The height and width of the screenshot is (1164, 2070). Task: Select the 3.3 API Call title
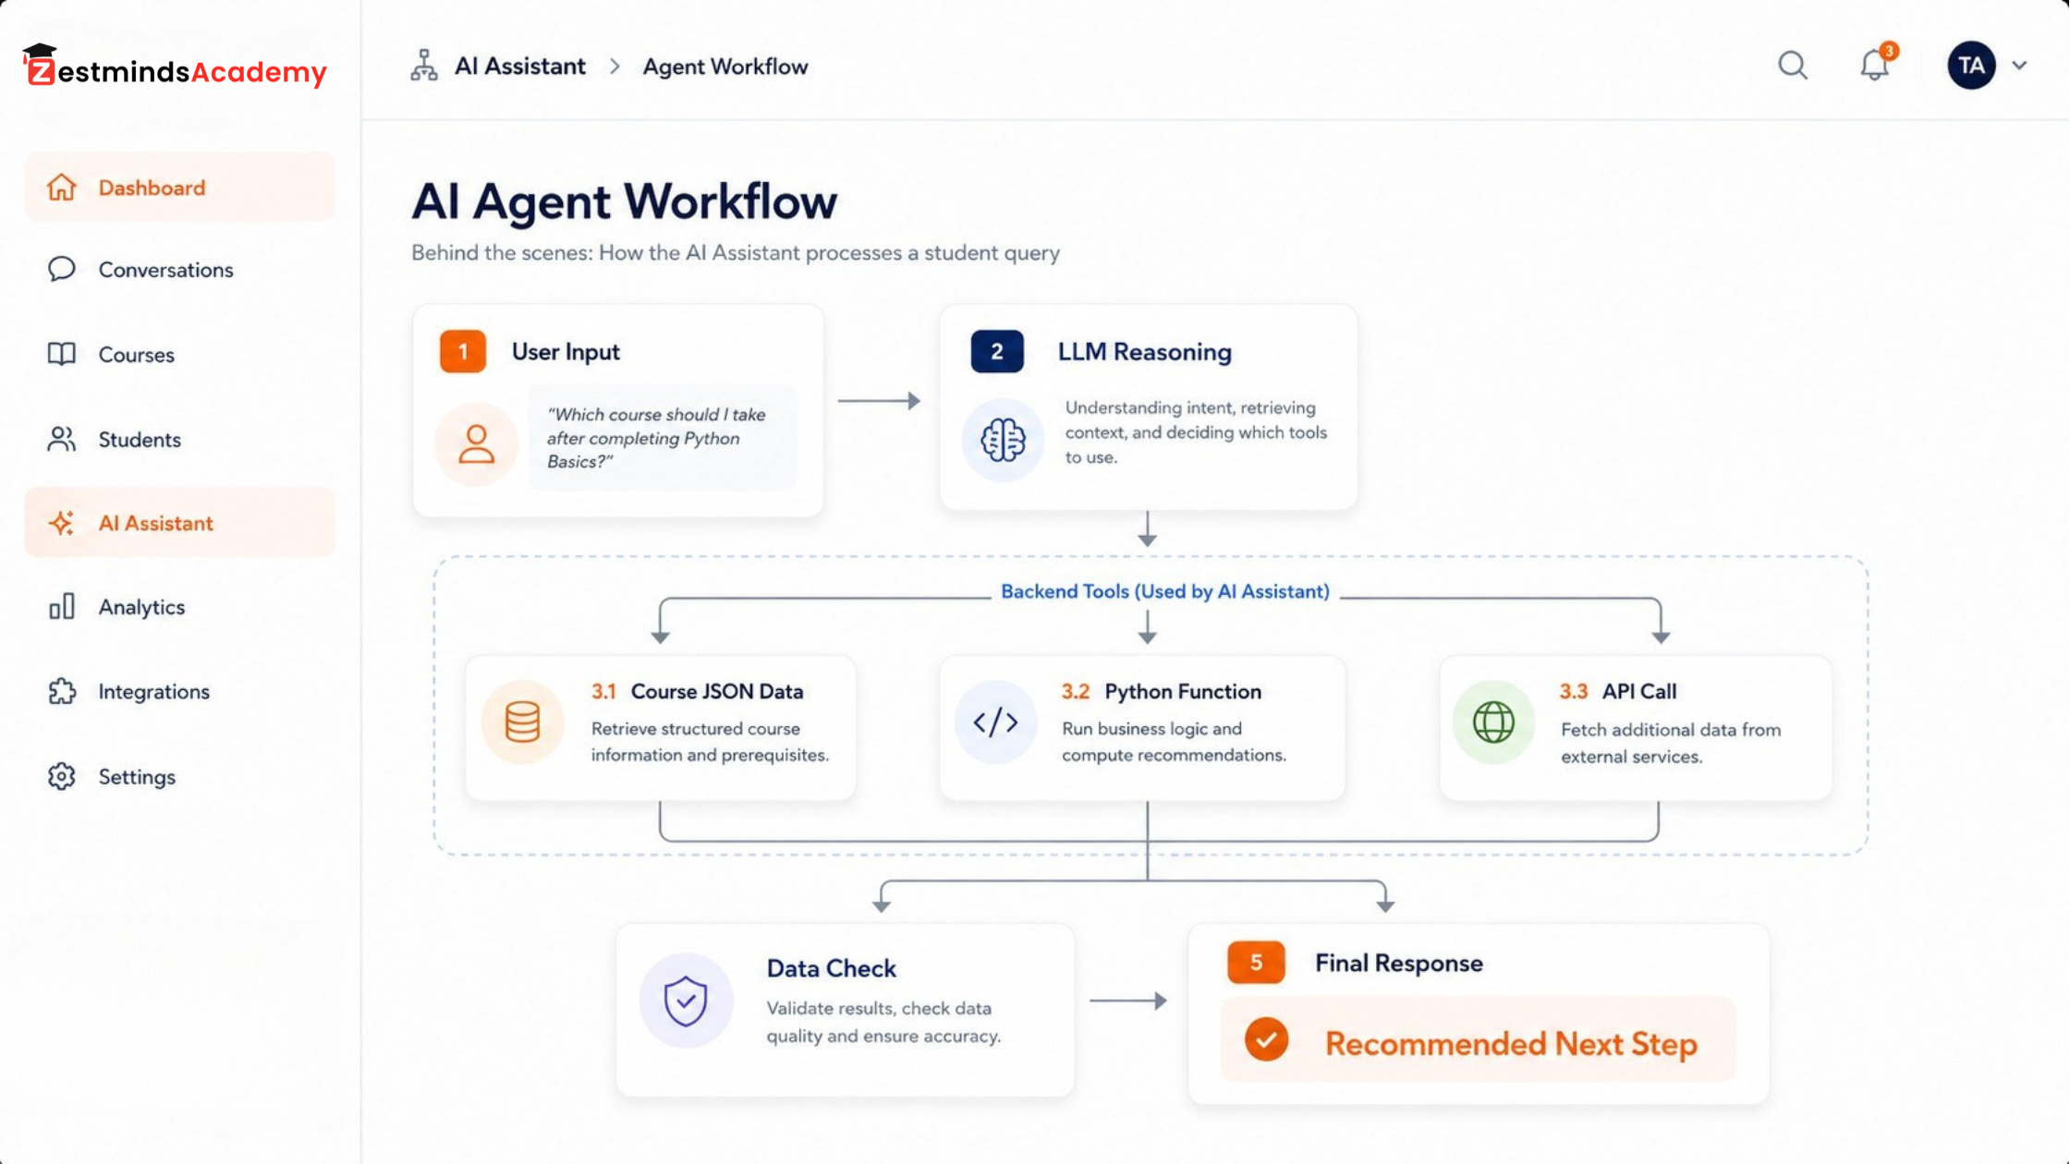pyautogui.click(x=1617, y=691)
